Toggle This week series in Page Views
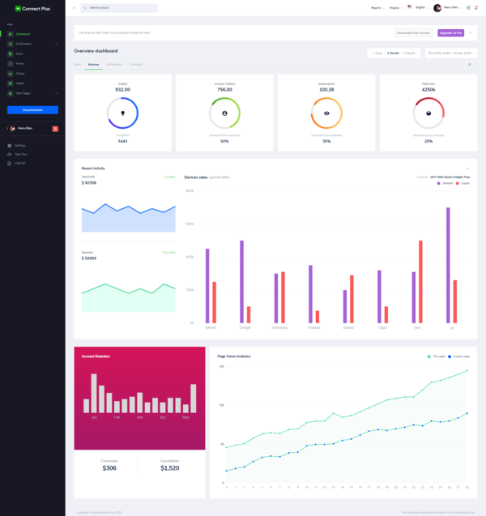This screenshot has width=486, height=516. click(x=437, y=356)
